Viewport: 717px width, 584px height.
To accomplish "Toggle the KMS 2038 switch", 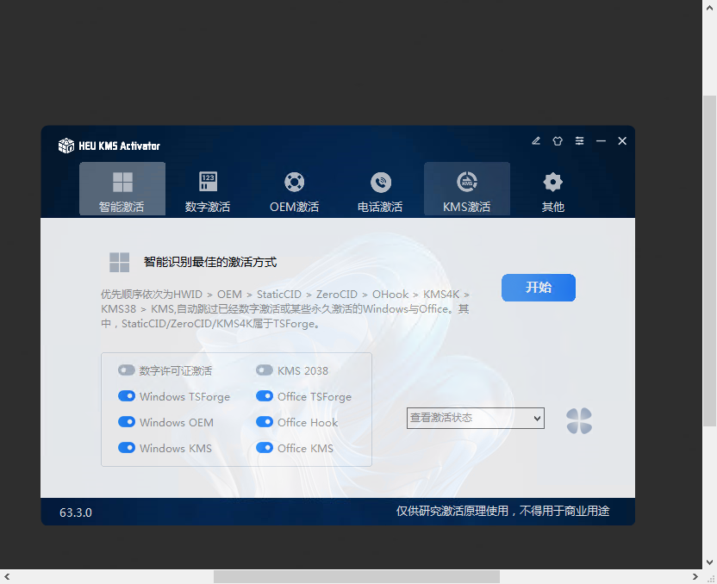I will (264, 370).
